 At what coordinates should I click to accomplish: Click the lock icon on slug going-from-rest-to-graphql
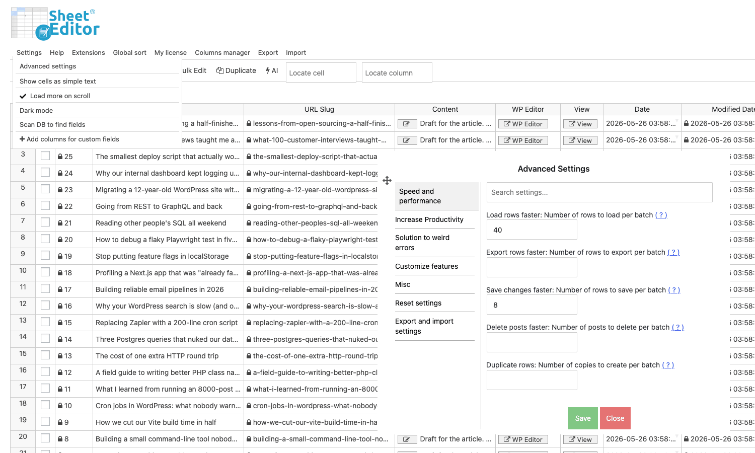249,206
